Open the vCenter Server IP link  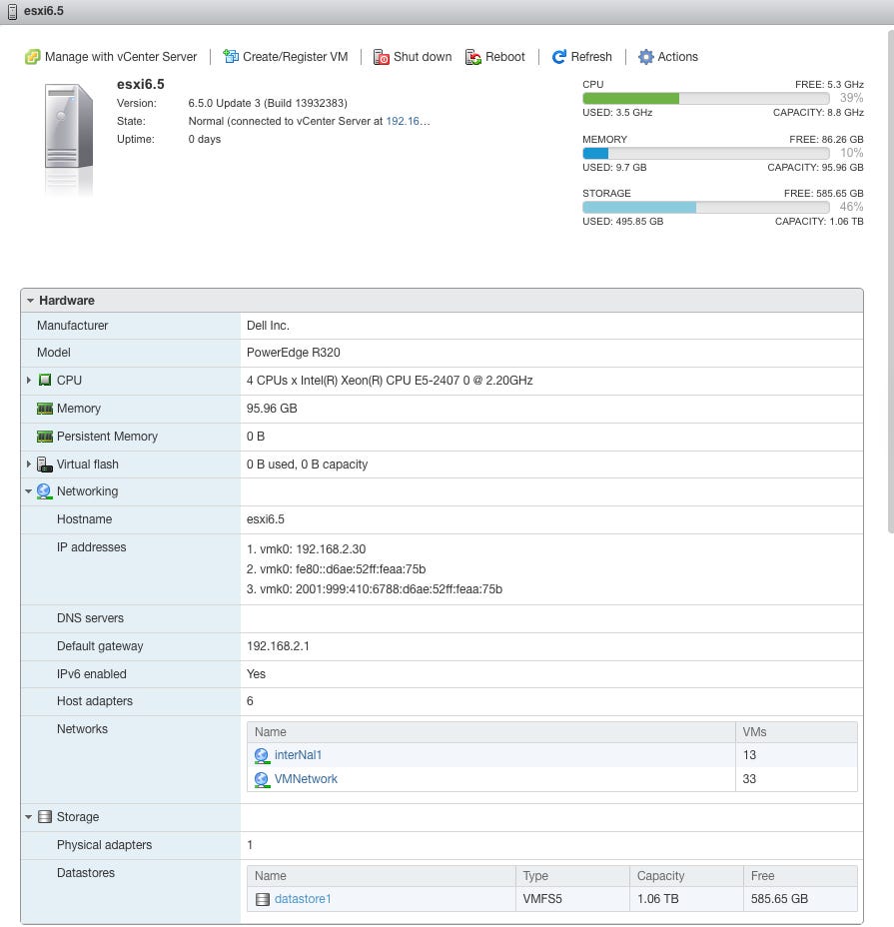coord(408,121)
